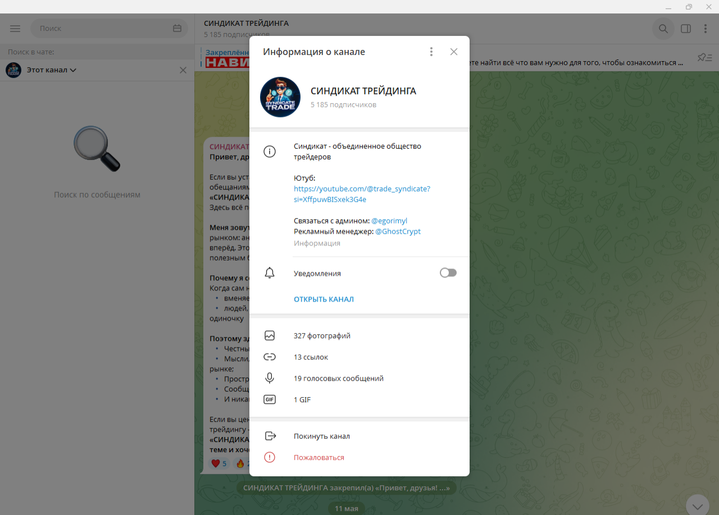Close the in-chat search filter
This screenshot has width=719, height=515.
tap(183, 70)
